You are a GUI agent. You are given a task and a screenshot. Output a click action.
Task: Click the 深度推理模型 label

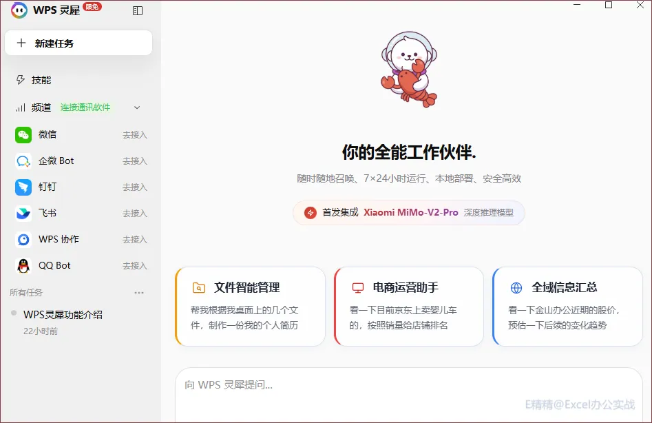(x=489, y=213)
